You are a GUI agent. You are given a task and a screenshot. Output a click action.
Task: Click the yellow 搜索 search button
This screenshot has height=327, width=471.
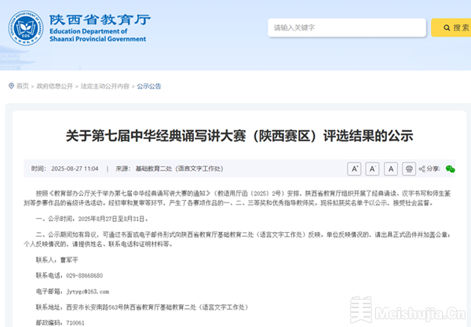coord(451,27)
